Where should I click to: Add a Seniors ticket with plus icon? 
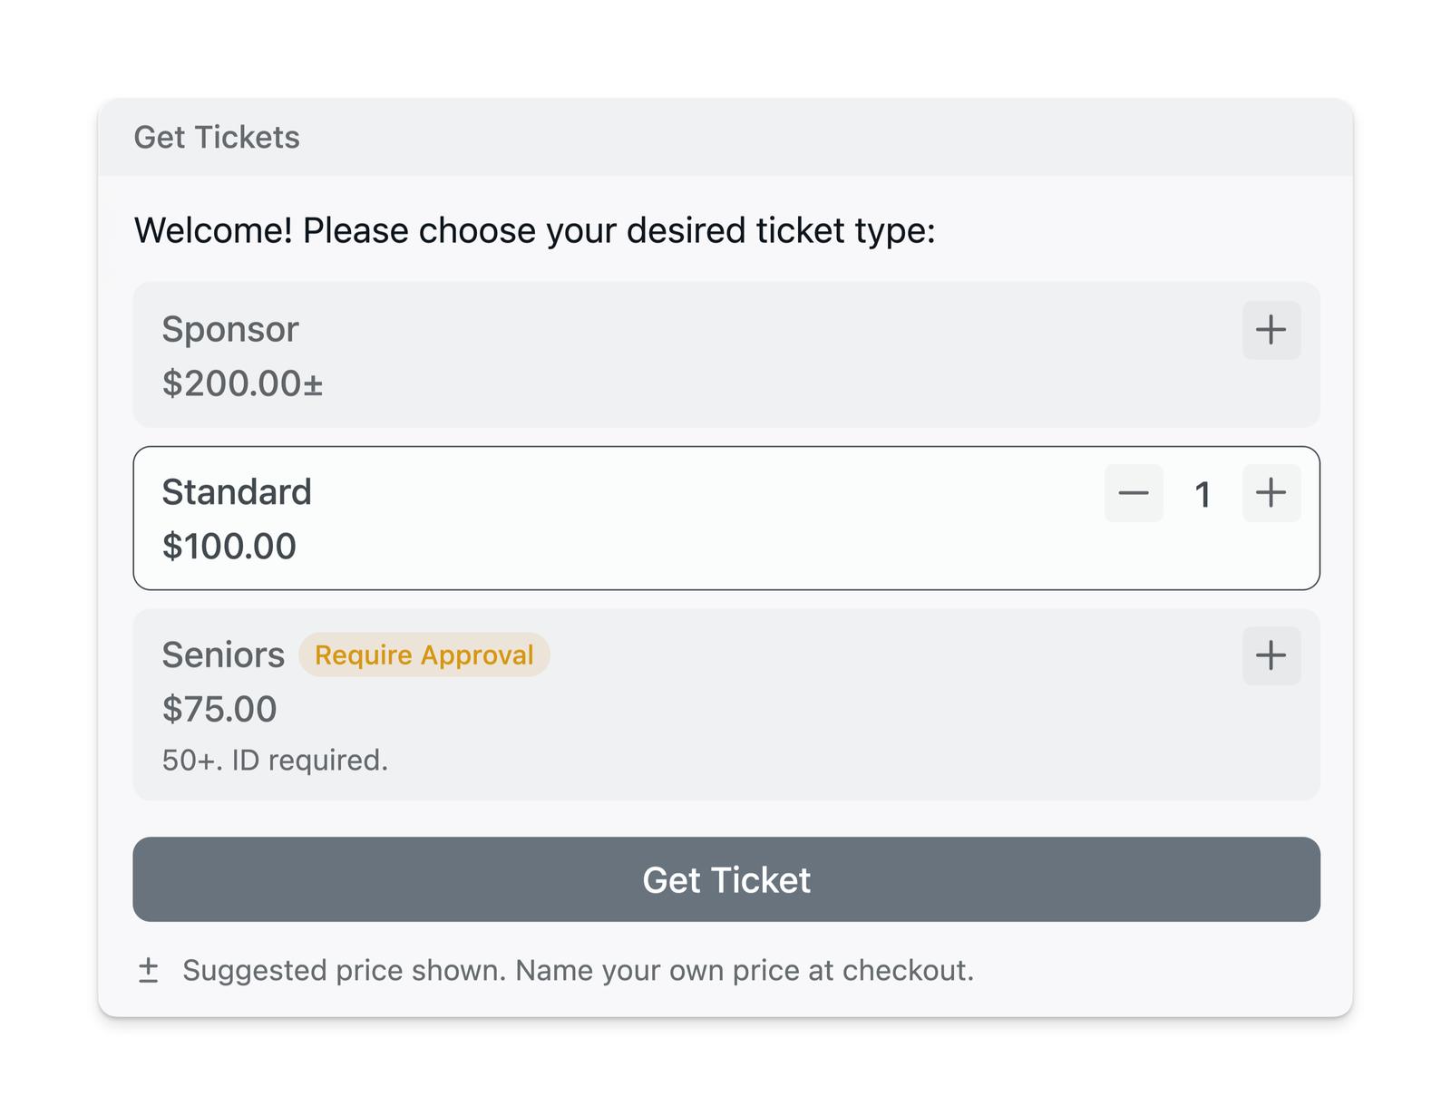point(1271,655)
